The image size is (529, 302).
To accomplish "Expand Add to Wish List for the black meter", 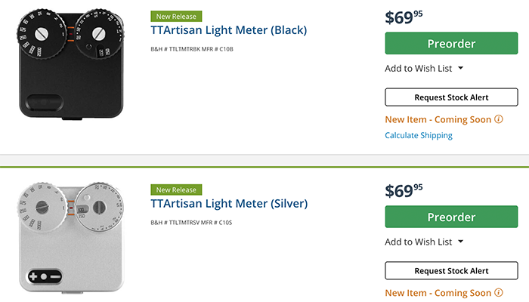I will tap(460, 69).
